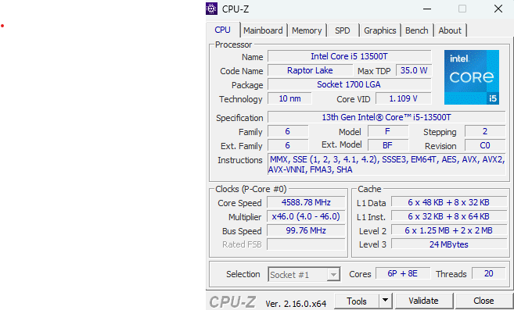This screenshot has width=514, height=310.
Task: Go to the Bench tab
Action: tap(417, 30)
